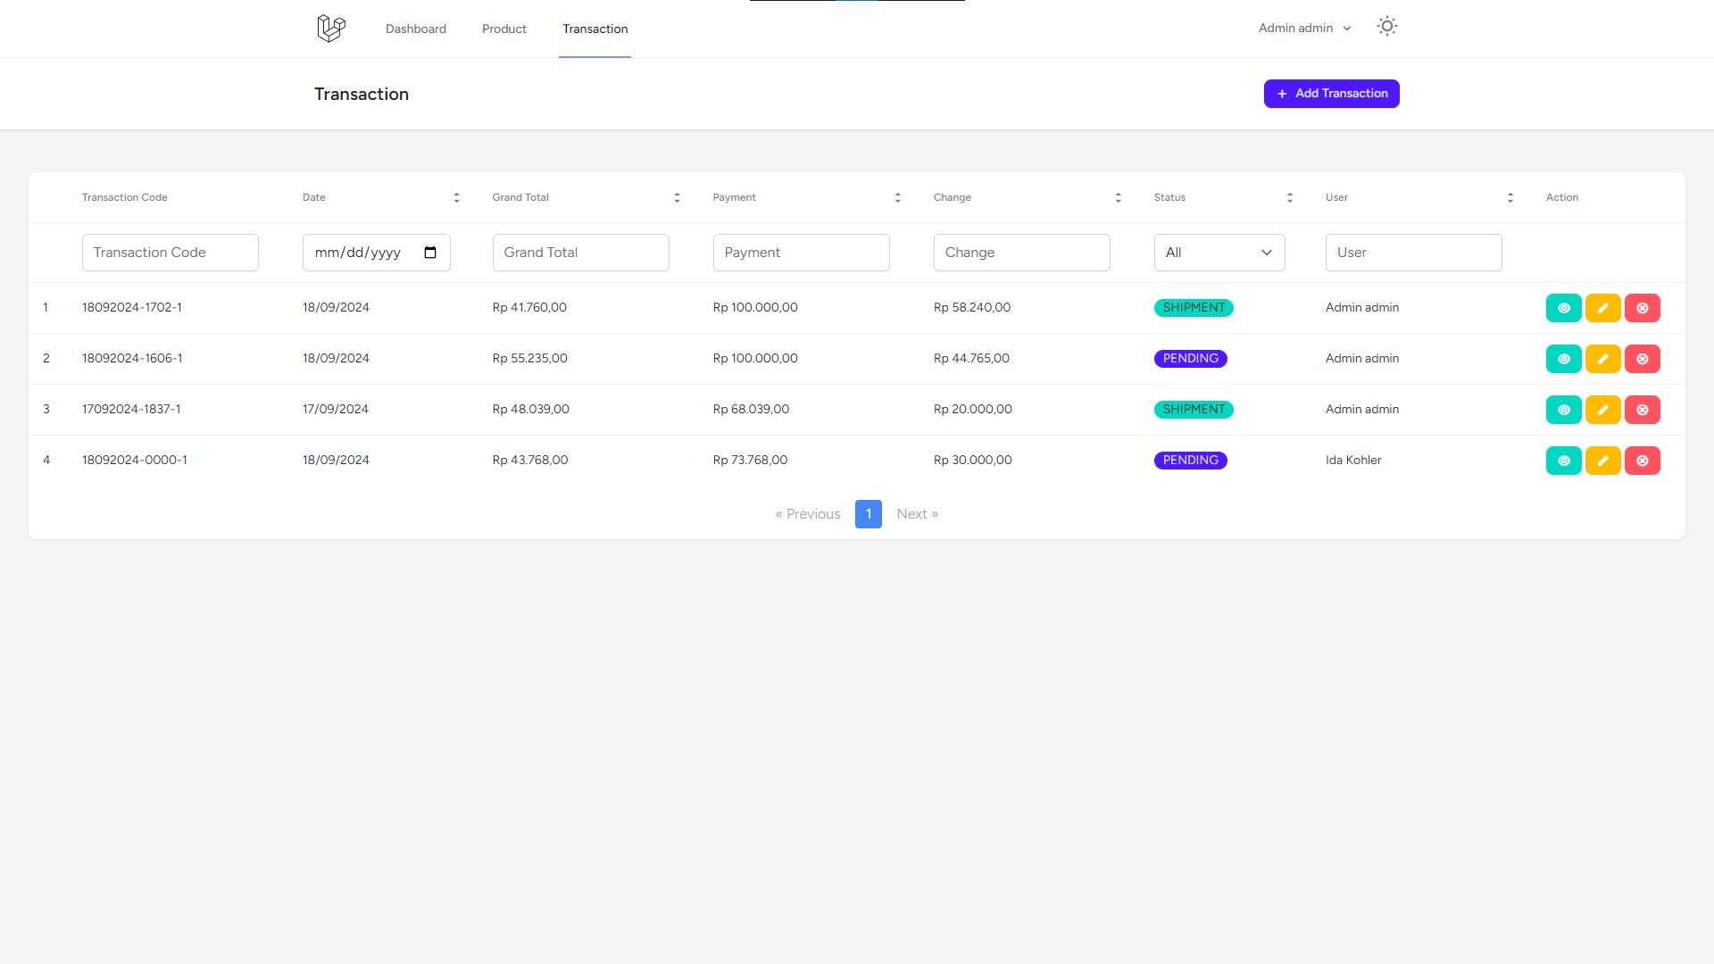Expand the Admin admin account menu
This screenshot has height=964, width=1714.
click(x=1303, y=28)
